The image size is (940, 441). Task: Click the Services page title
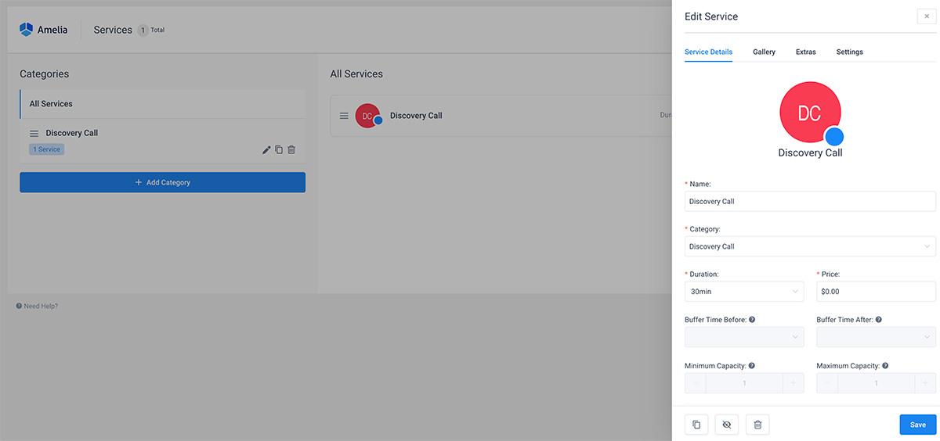pyautogui.click(x=113, y=30)
